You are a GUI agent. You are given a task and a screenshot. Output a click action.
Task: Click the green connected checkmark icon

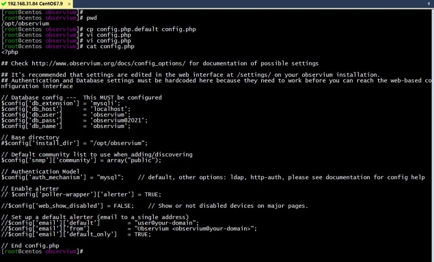pyautogui.click(x=4, y=4)
